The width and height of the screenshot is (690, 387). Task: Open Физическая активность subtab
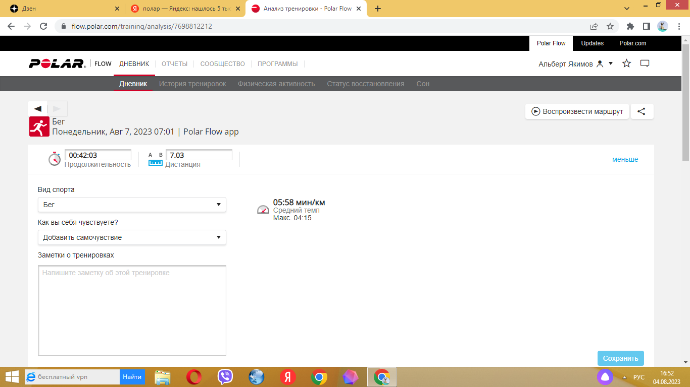(x=276, y=84)
